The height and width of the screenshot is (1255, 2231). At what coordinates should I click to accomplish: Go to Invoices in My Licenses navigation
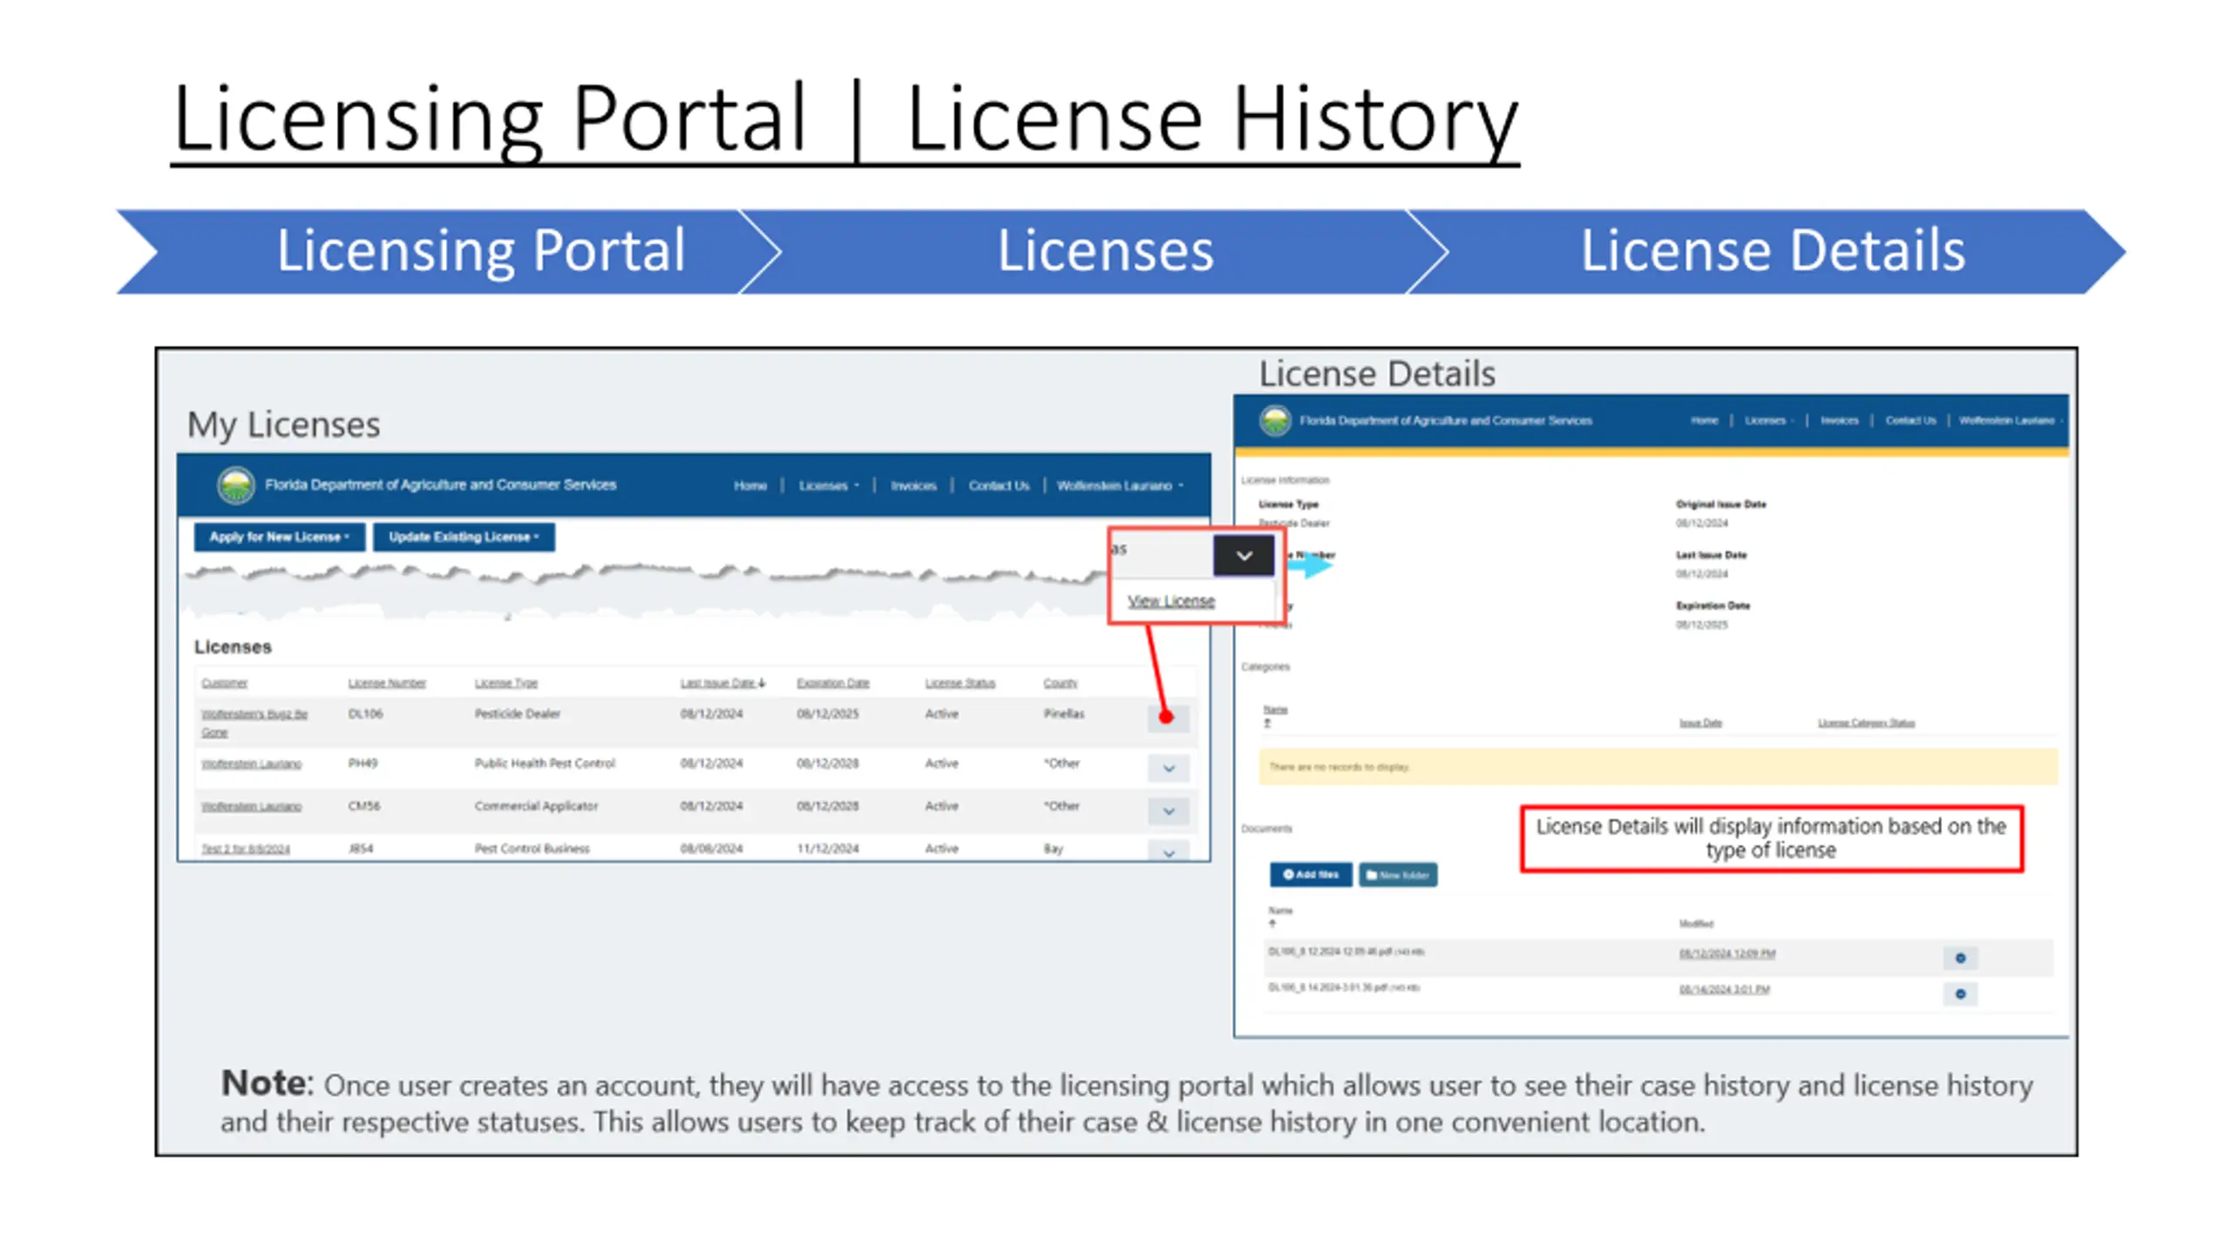[912, 485]
